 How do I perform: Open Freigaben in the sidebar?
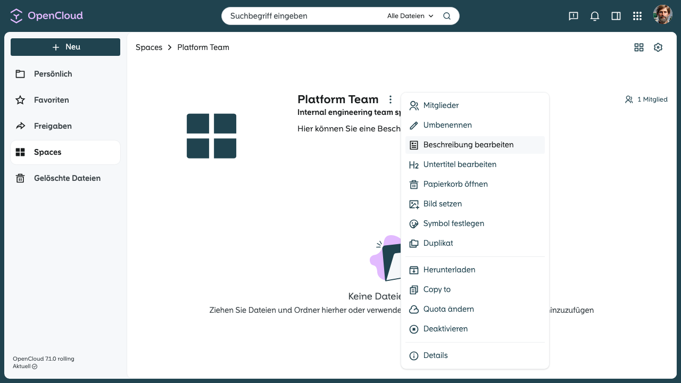point(65,126)
